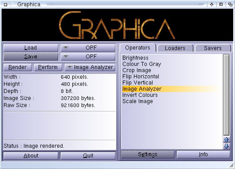Click the scroll up arrow in Operators list
235x169 pixels.
click(227, 140)
